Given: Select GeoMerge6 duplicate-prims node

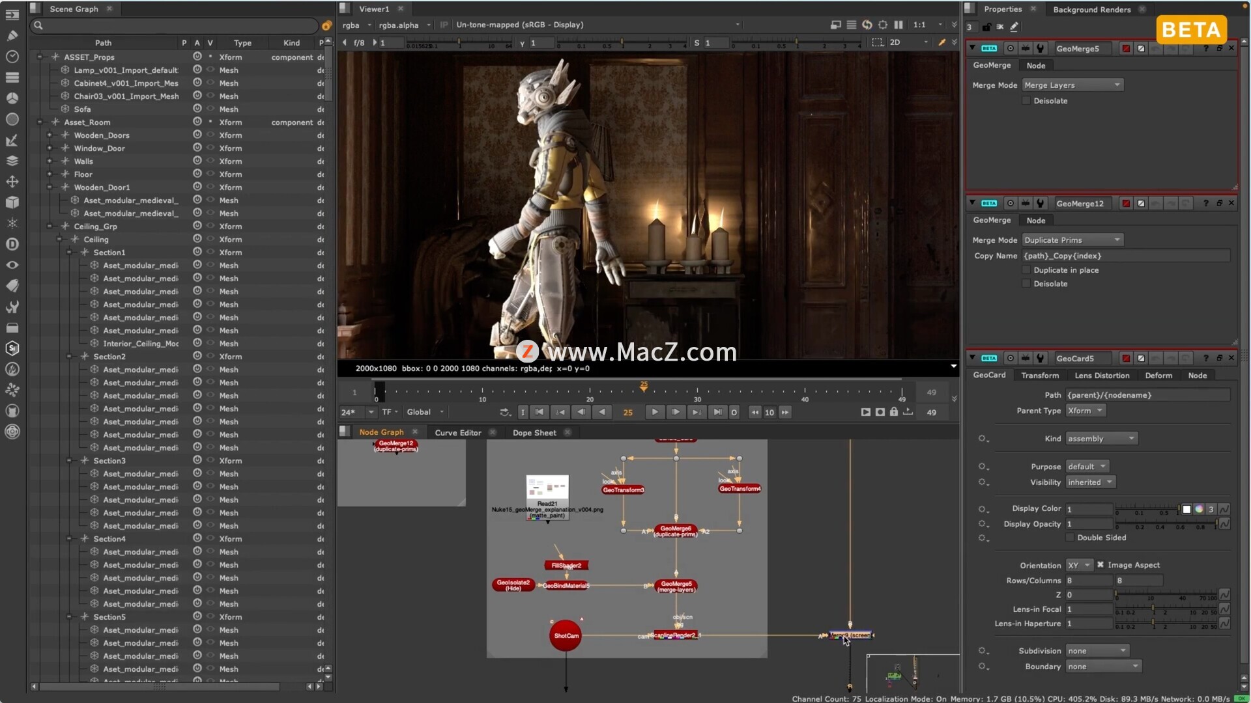Looking at the screenshot, I should pos(676,531).
